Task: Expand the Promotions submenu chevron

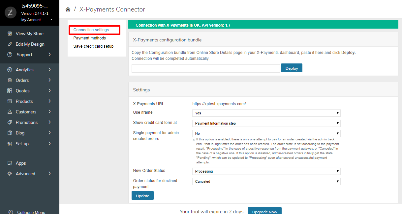Action: (49, 122)
